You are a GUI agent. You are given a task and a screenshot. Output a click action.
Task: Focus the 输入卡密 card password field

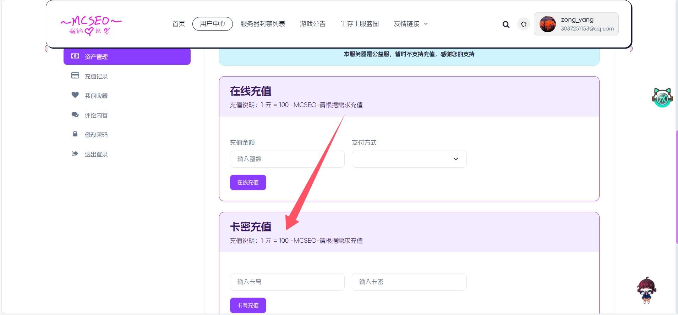pos(409,282)
